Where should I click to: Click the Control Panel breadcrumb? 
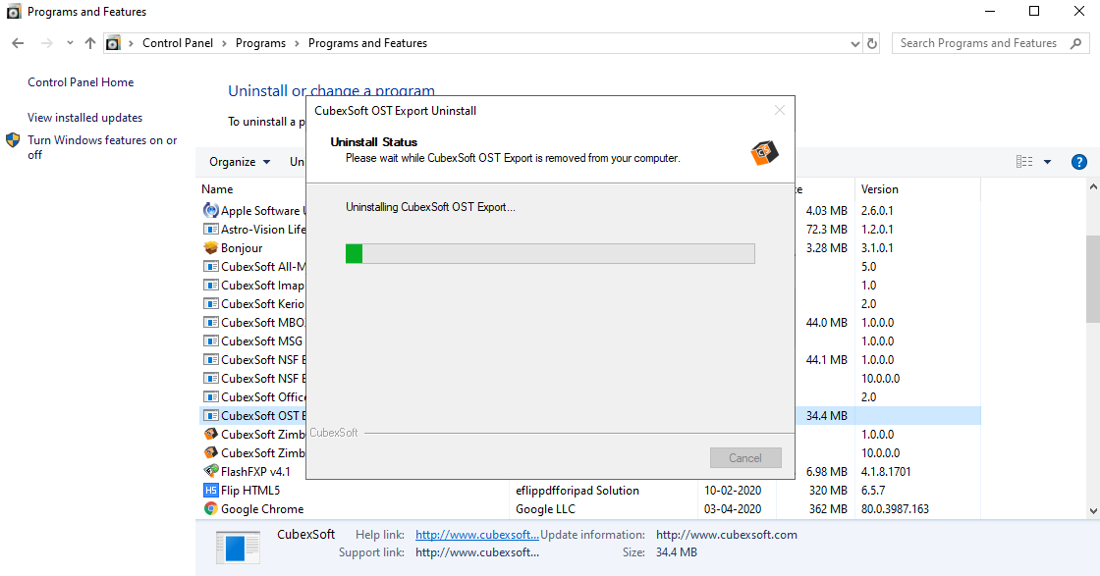click(x=177, y=43)
